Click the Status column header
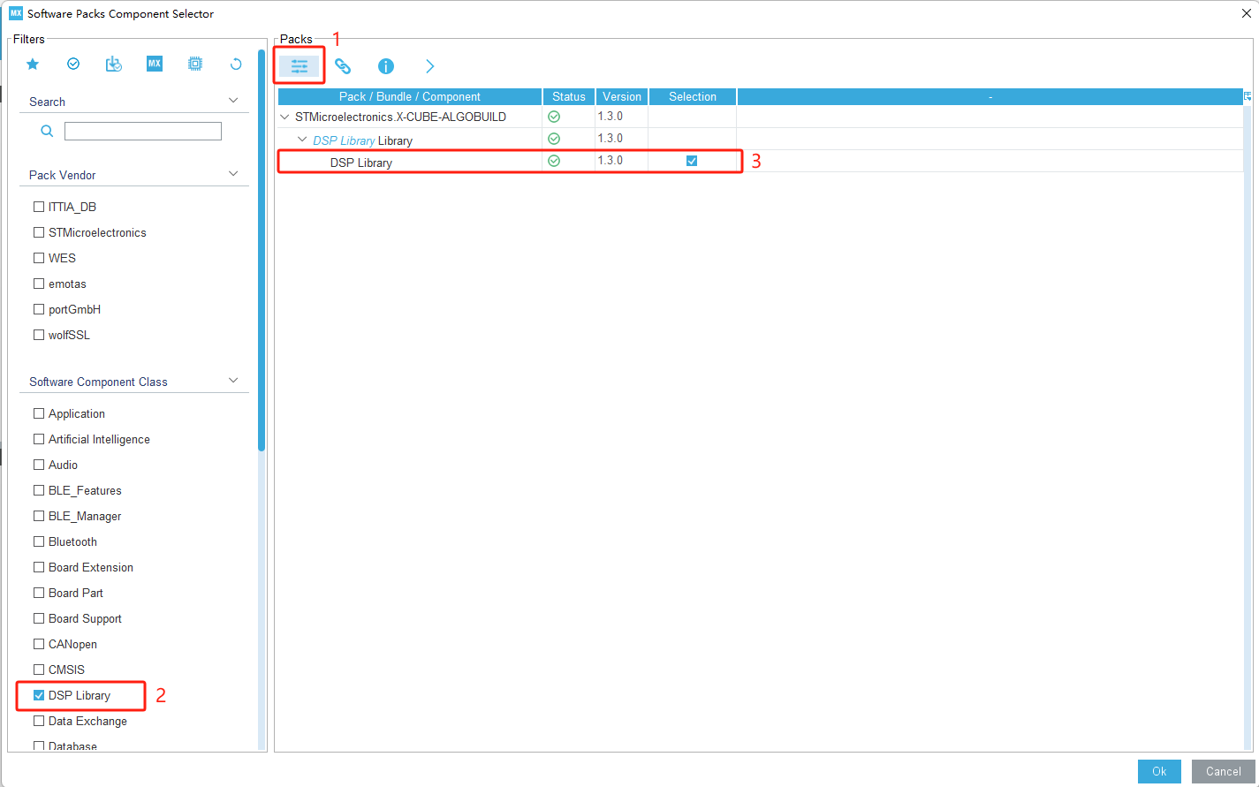 569,96
